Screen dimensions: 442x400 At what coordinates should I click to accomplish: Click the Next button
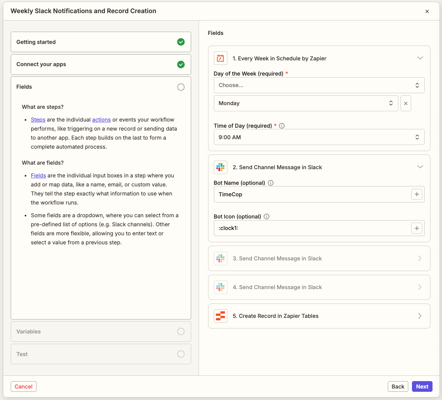[x=422, y=386]
